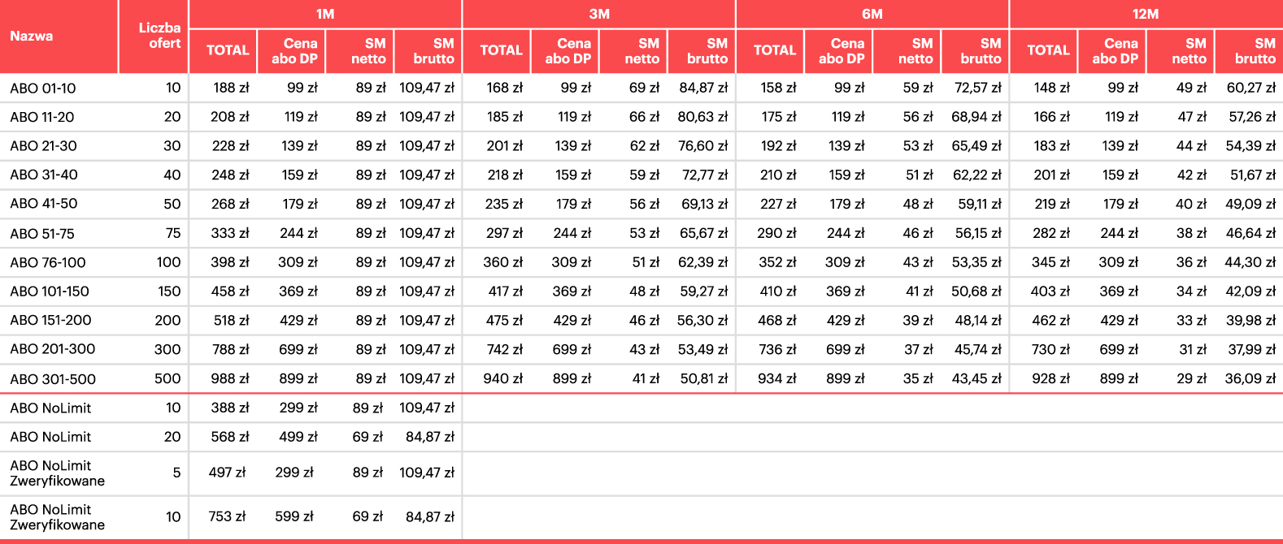Select the 6M period header
The width and height of the screenshot is (1283, 544).
(872, 14)
